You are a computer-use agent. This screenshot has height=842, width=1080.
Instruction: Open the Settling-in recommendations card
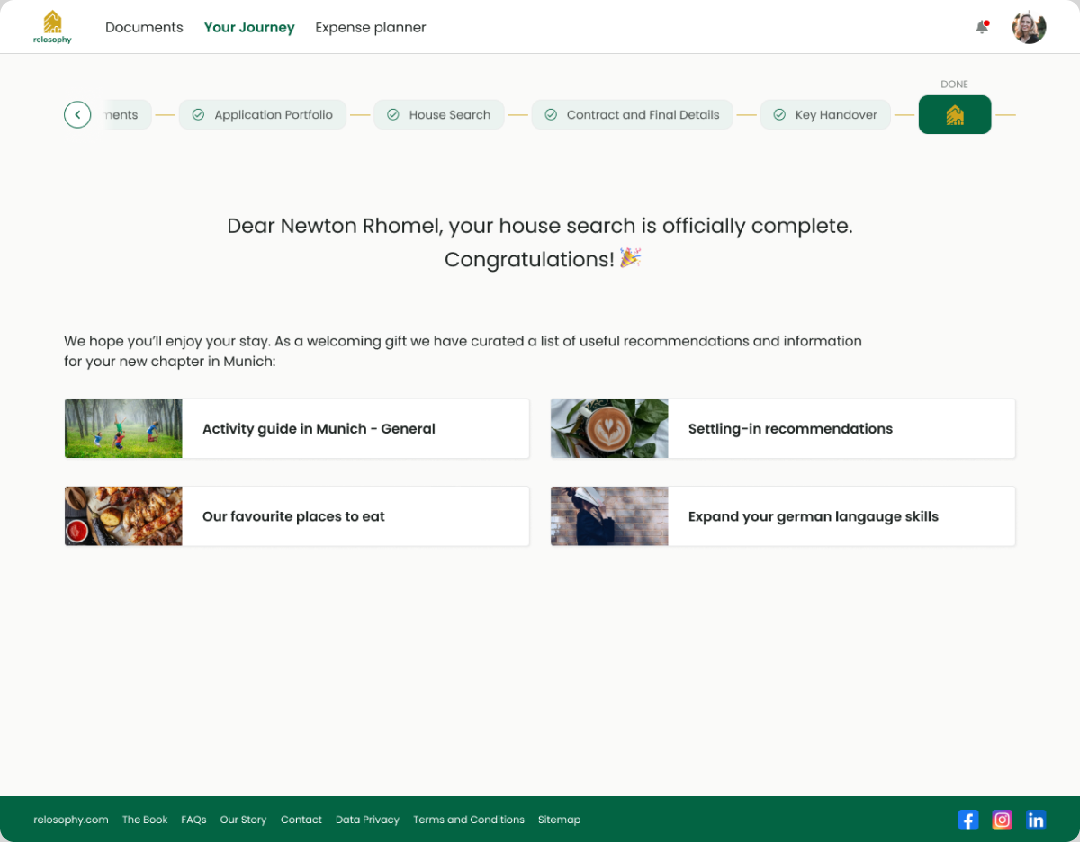(x=783, y=428)
